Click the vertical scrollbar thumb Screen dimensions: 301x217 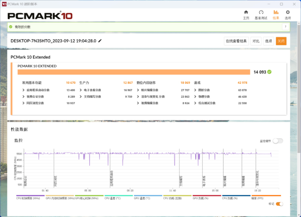click(299, 89)
